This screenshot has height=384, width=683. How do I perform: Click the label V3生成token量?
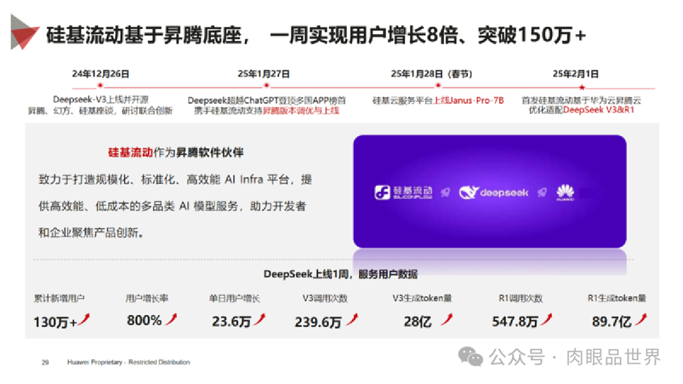point(422,298)
